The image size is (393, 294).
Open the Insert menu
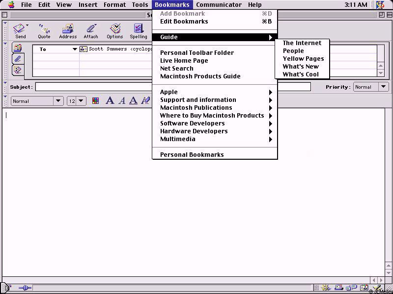(88, 5)
